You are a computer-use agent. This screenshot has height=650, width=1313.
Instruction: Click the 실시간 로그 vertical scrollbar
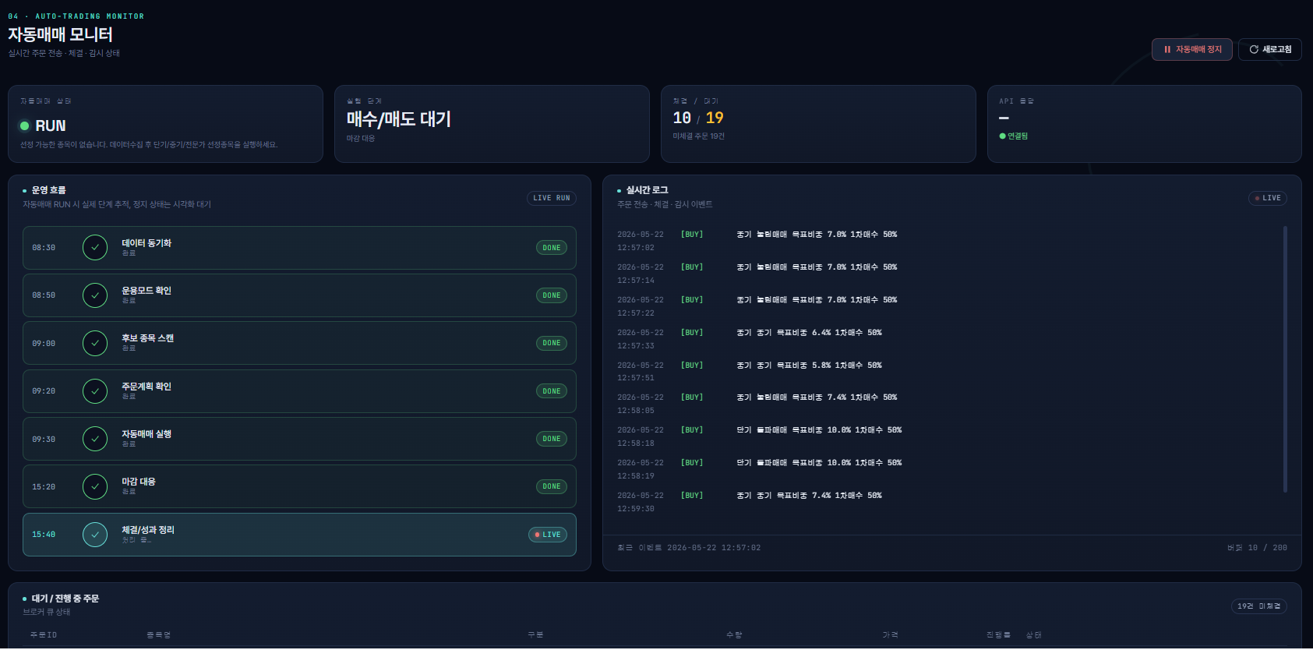(x=1285, y=359)
